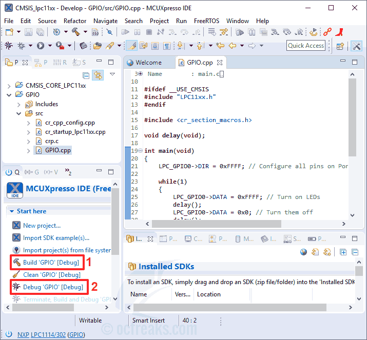Open the FreeRTOS menu
The image size is (367, 340).
pos(206,21)
